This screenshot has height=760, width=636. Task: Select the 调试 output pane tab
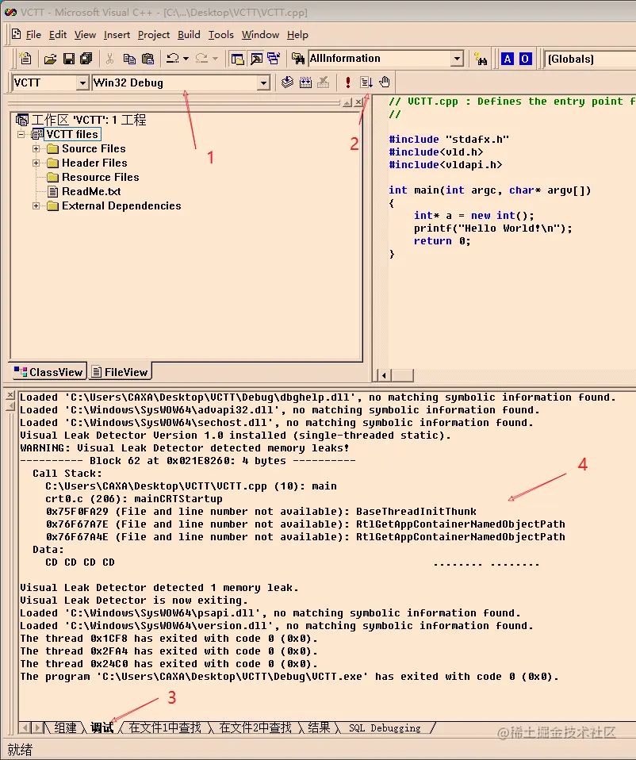(102, 727)
